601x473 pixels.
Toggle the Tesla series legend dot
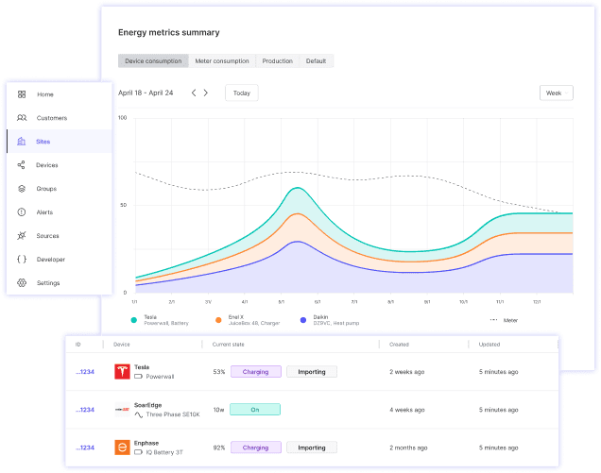click(x=136, y=320)
